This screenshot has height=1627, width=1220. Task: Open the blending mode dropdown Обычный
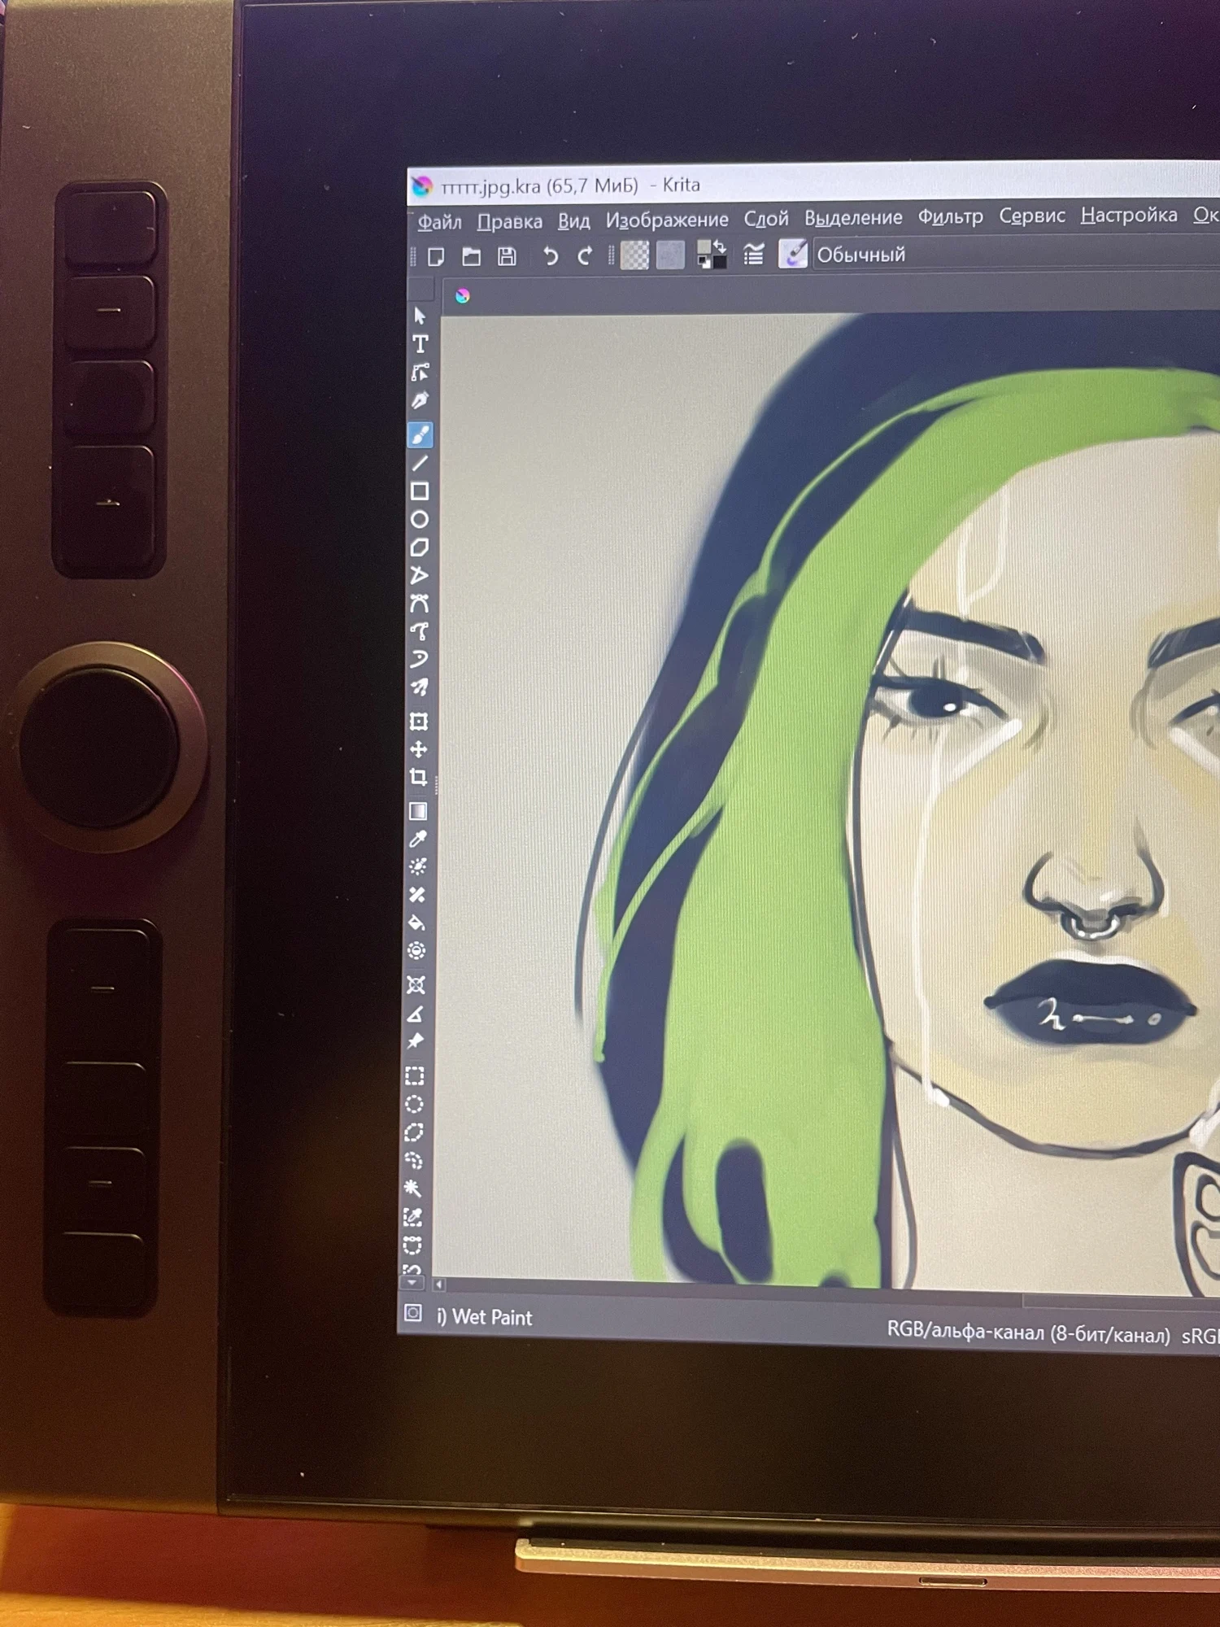point(1017,254)
